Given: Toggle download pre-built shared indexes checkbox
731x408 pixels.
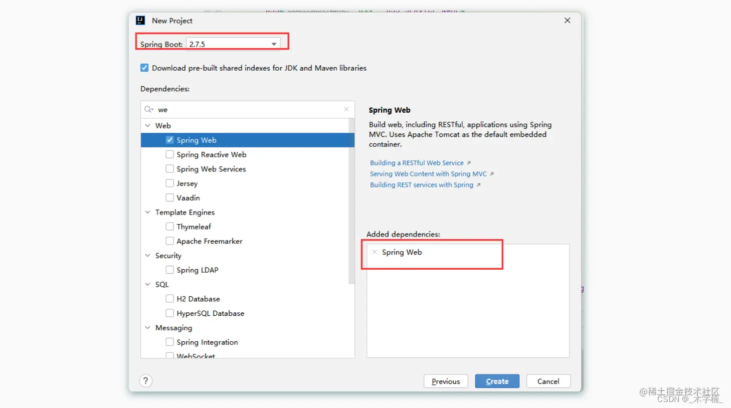Looking at the screenshot, I should [x=144, y=68].
